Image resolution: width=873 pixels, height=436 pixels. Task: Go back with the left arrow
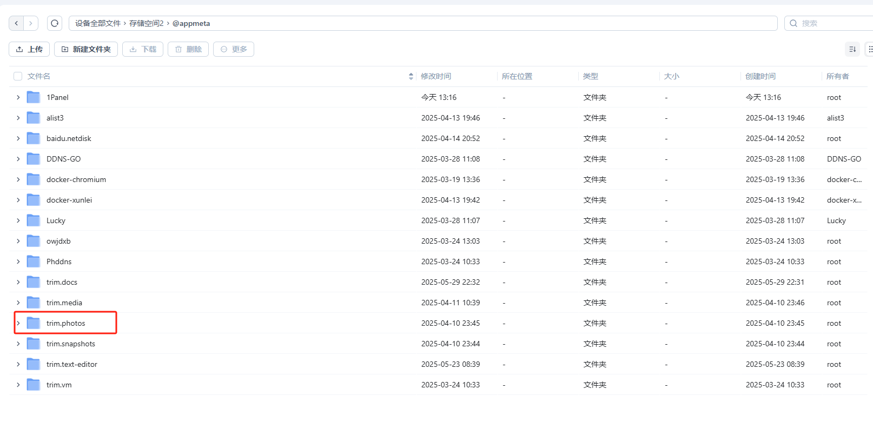click(16, 23)
